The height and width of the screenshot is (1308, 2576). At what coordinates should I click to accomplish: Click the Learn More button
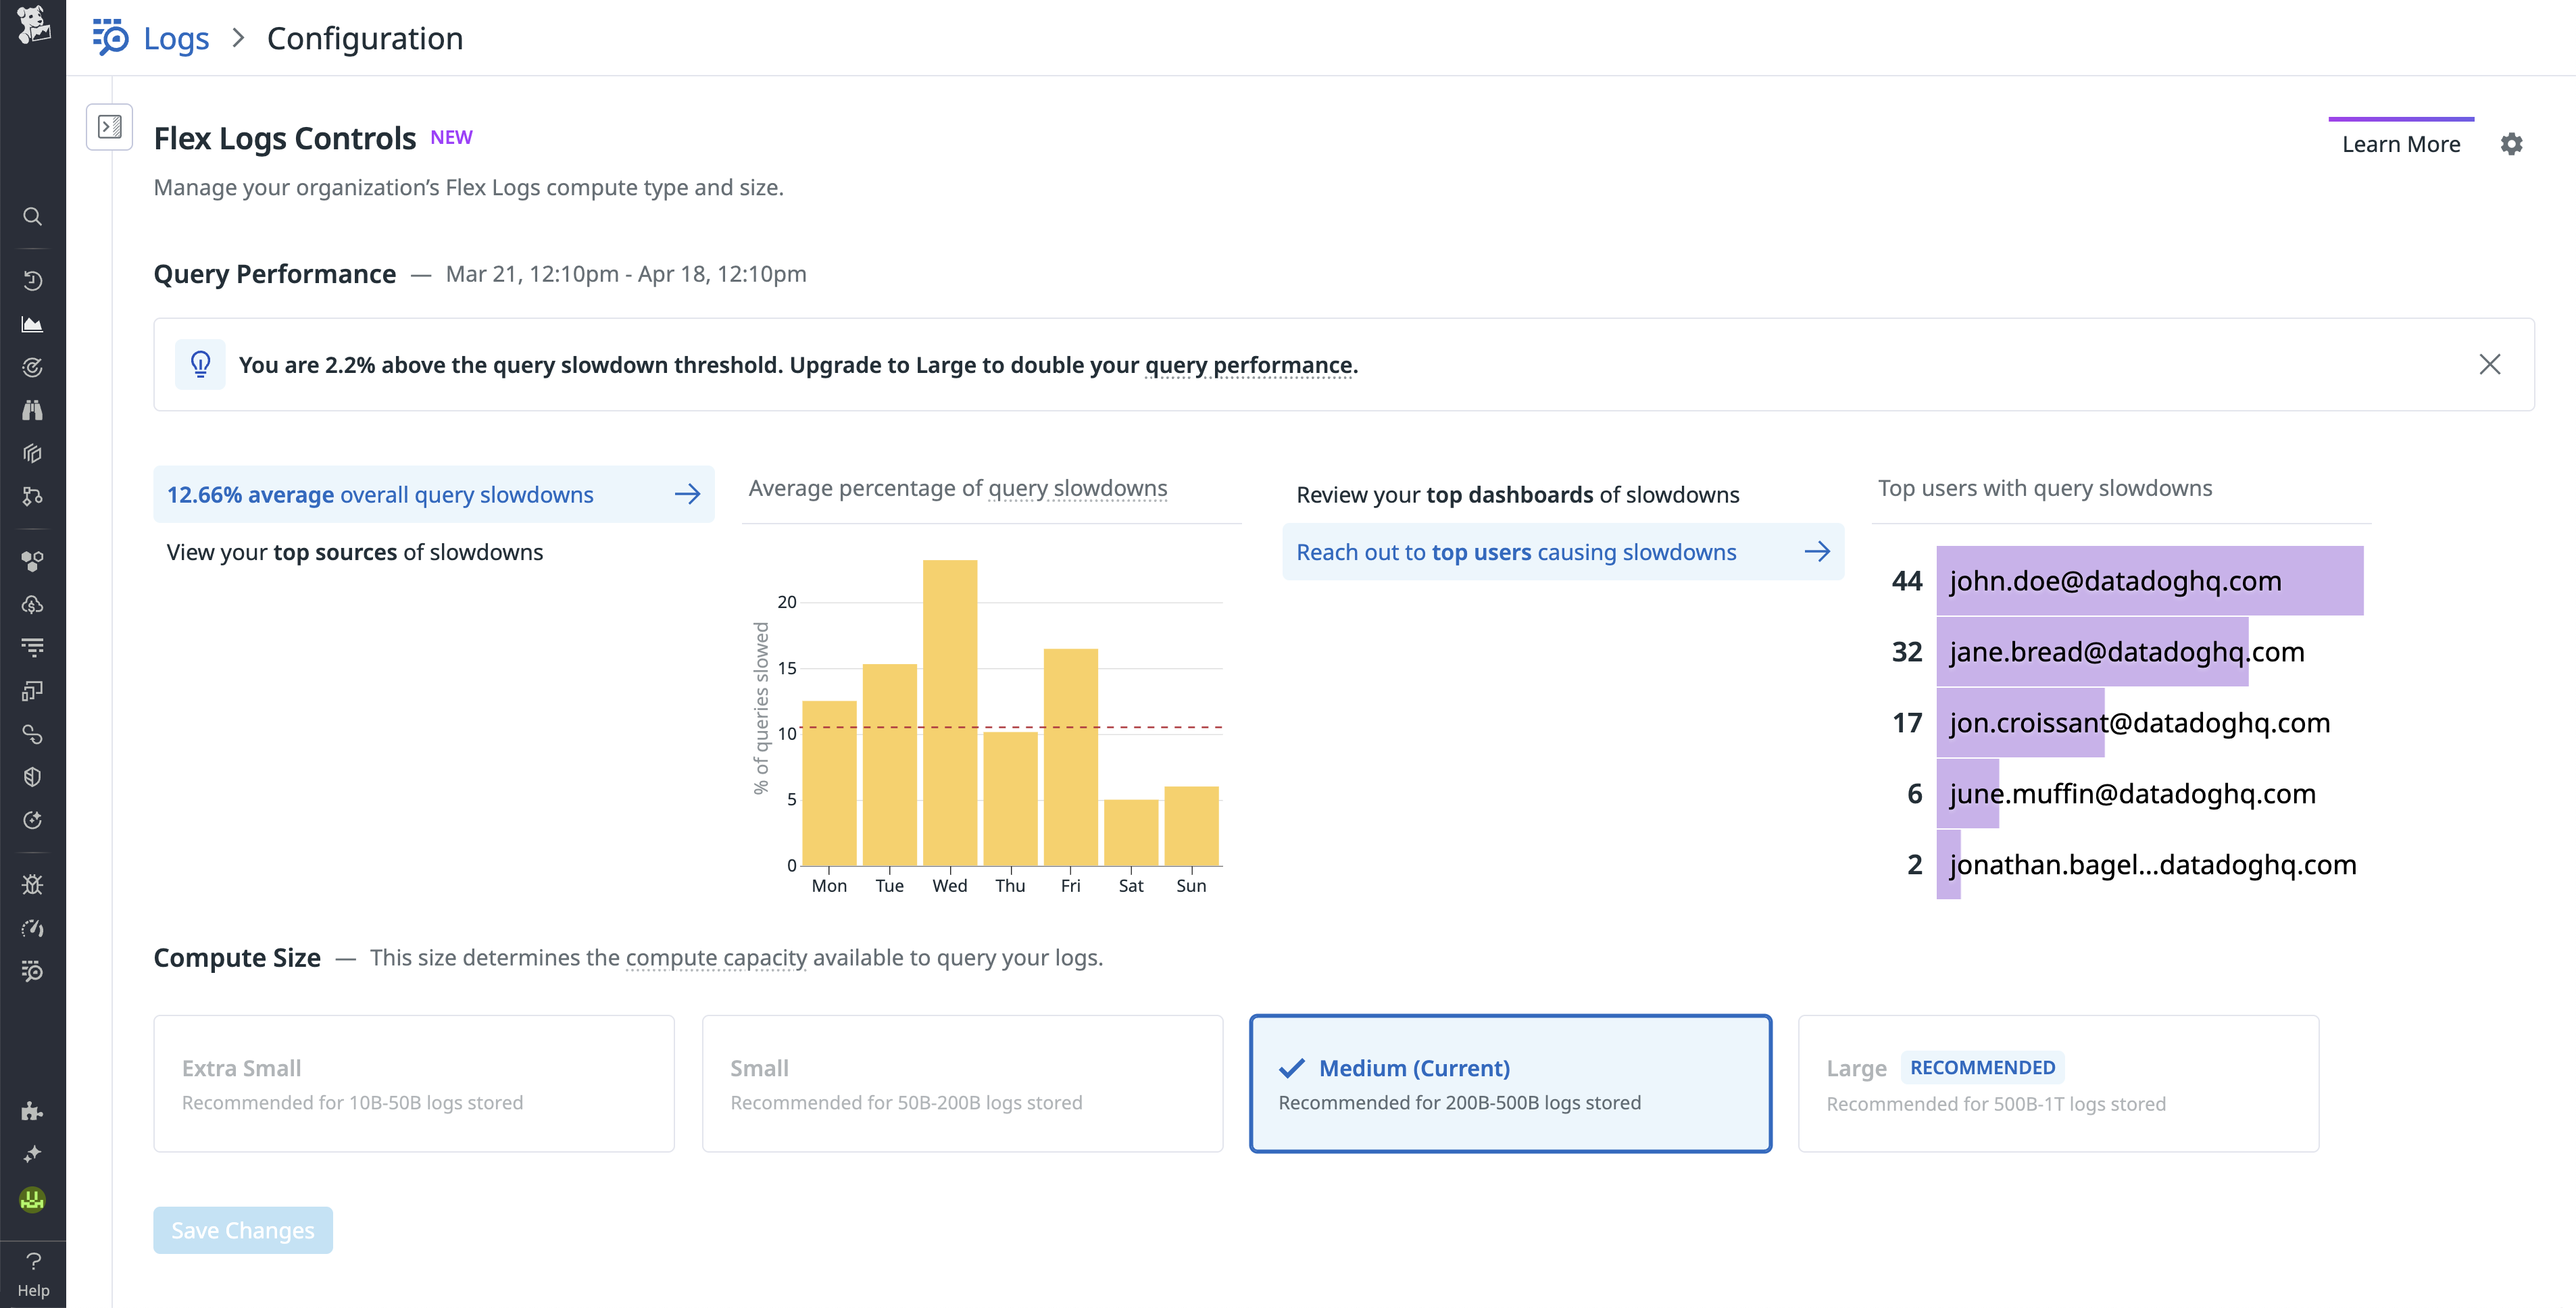tap(2402, 144)
